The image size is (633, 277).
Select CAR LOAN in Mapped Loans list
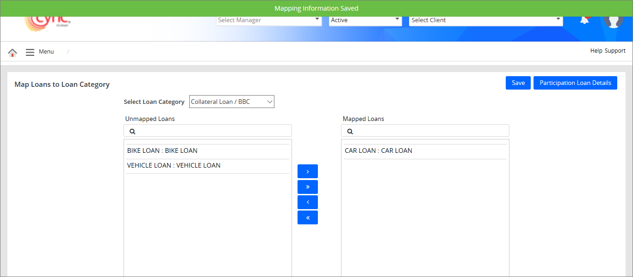[x=378, y=151]
